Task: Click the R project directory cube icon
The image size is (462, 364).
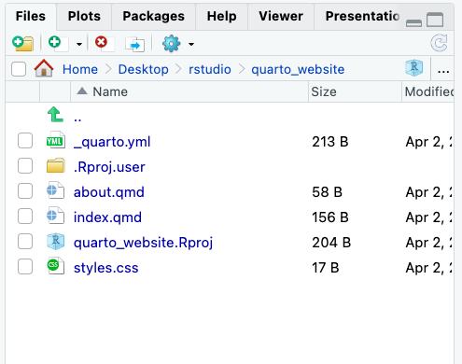Action: [x=413, y=68]
